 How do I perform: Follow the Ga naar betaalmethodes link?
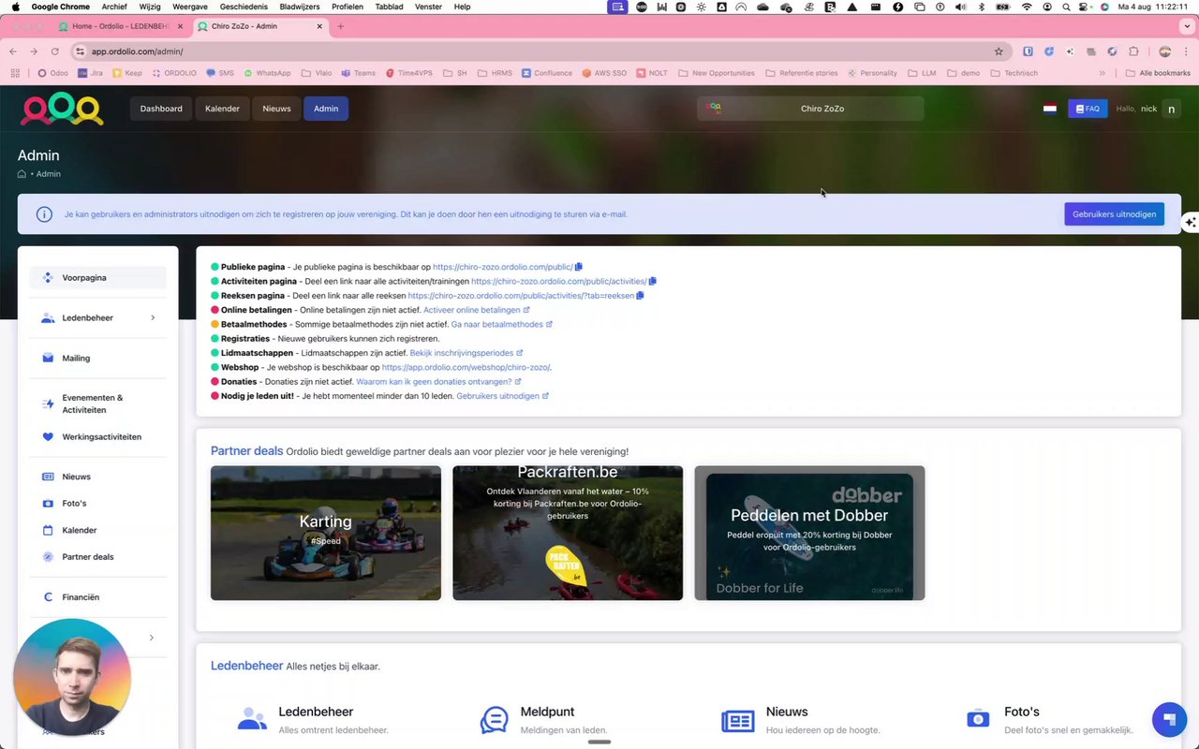click(502, 324)
